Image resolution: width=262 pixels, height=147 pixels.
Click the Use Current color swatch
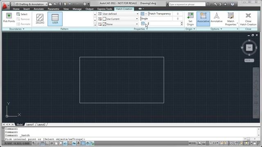(104, 19)
